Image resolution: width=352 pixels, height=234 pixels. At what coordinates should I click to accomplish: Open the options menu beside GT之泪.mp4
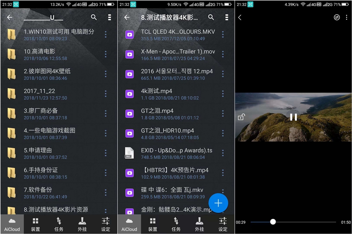pyautogui.click(x=222, y=113)
